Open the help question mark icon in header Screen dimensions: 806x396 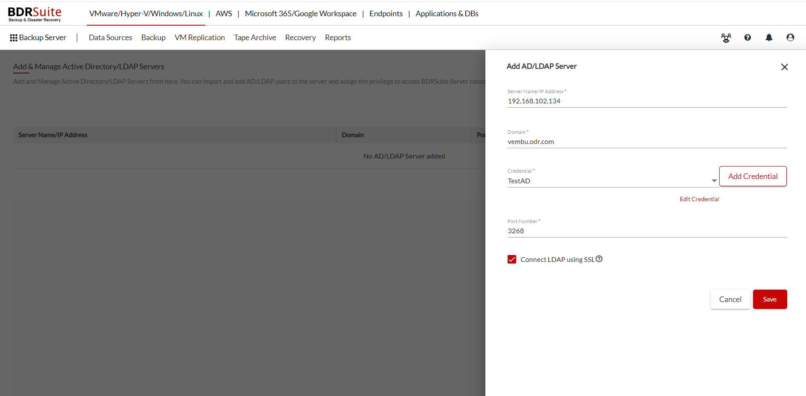click(x=748, y=38)
